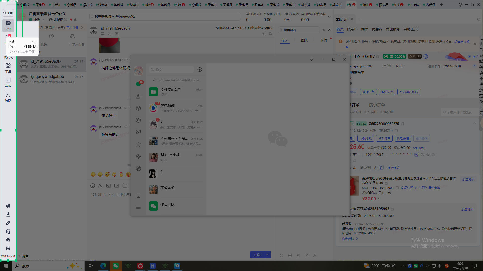The height and width of the screenshot is (271, 483).
Task: Open Microsoft Edge from the taskbar
Action: 103,266
